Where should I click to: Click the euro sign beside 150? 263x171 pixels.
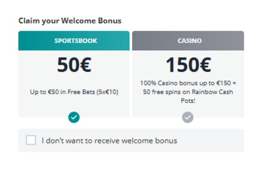pos(205,65)
